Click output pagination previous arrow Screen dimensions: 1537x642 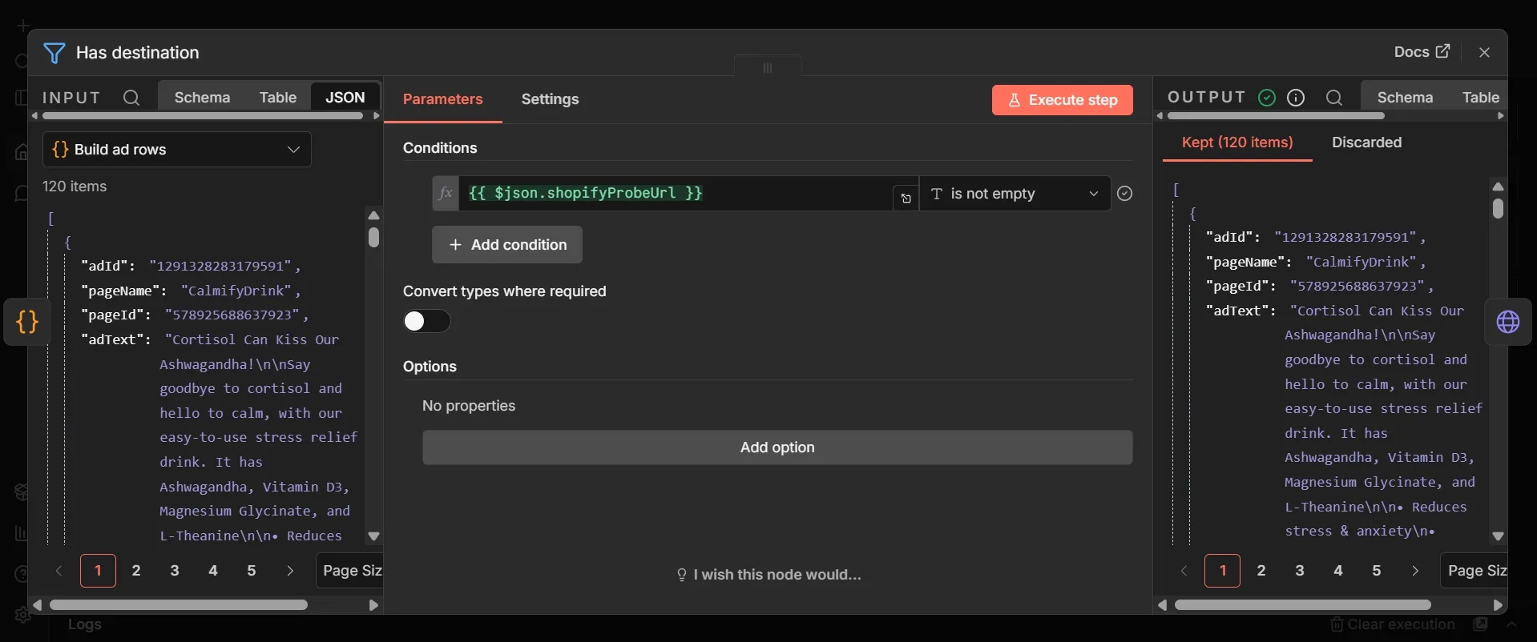(x=1184, y=571)
